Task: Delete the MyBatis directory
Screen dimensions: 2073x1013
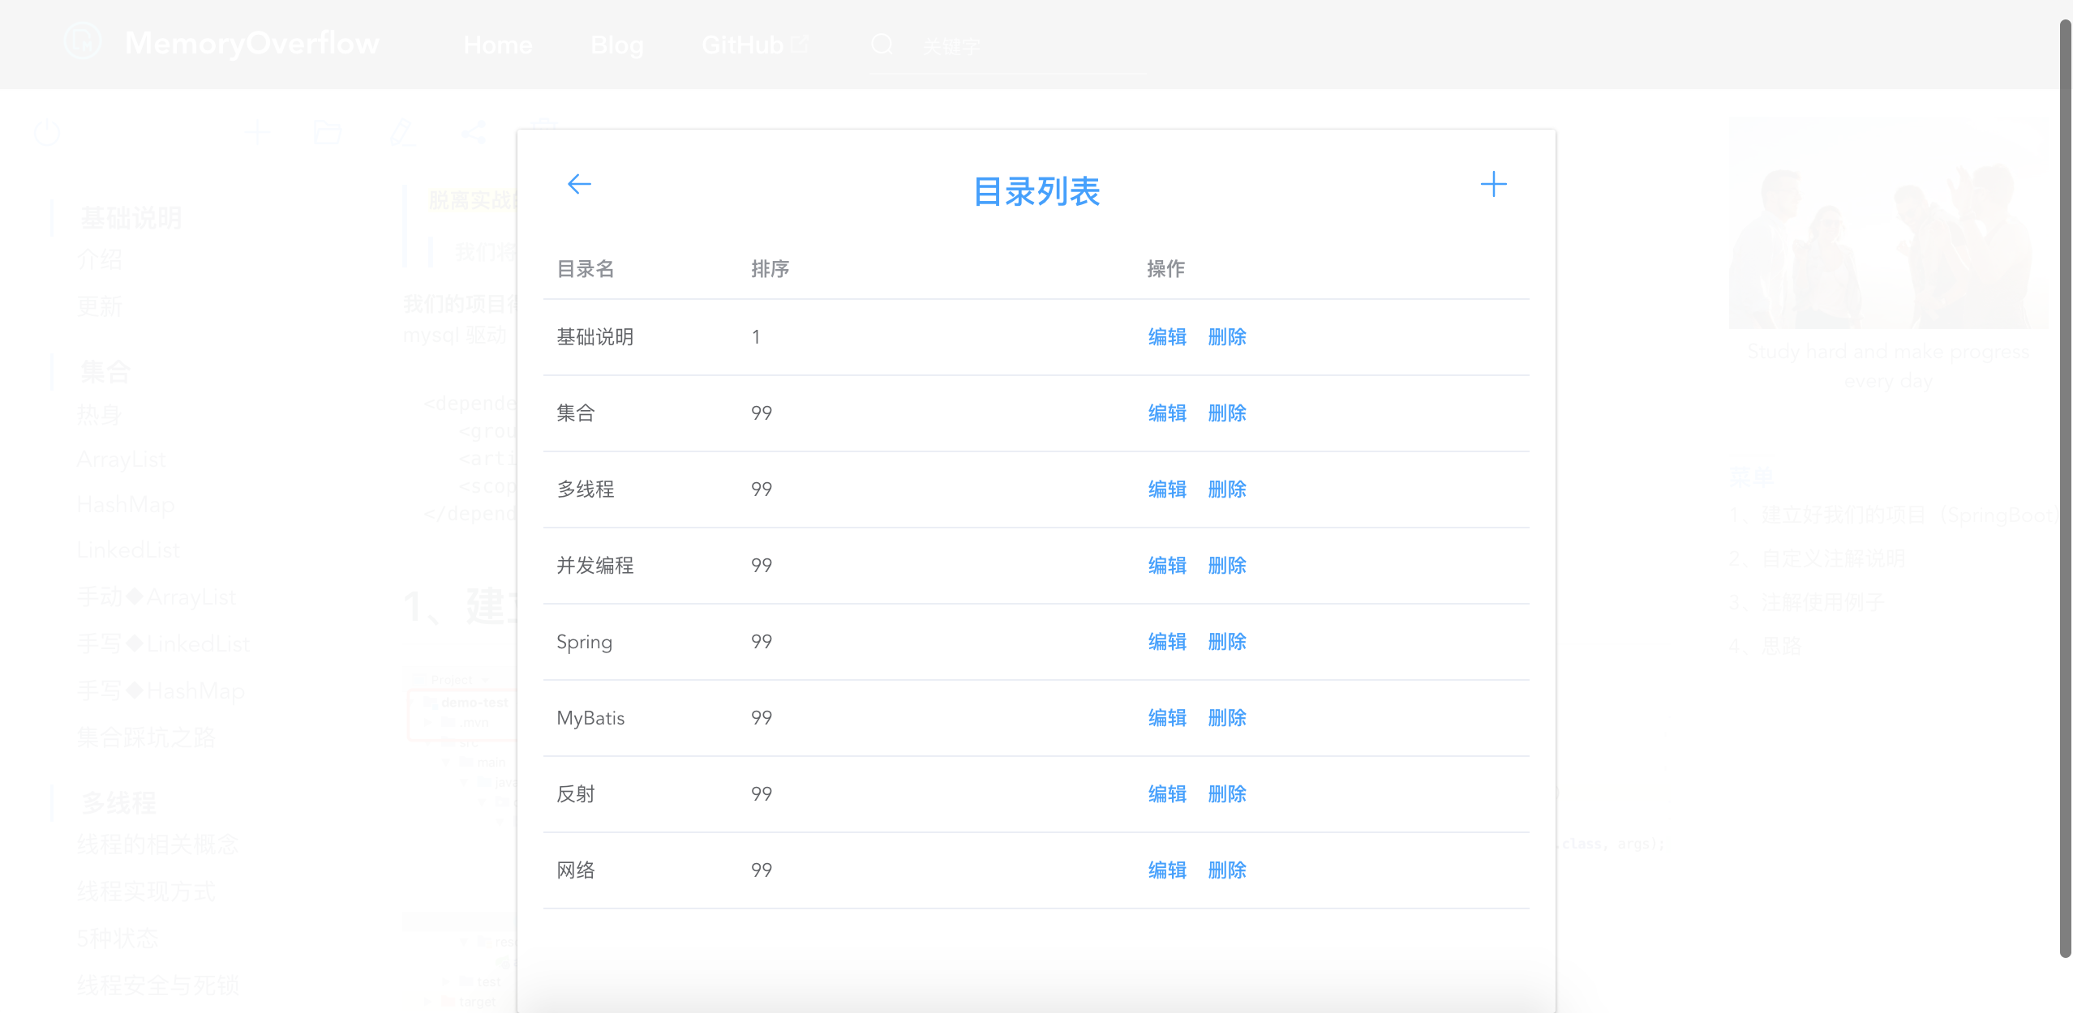Action: click(1227, 718)
